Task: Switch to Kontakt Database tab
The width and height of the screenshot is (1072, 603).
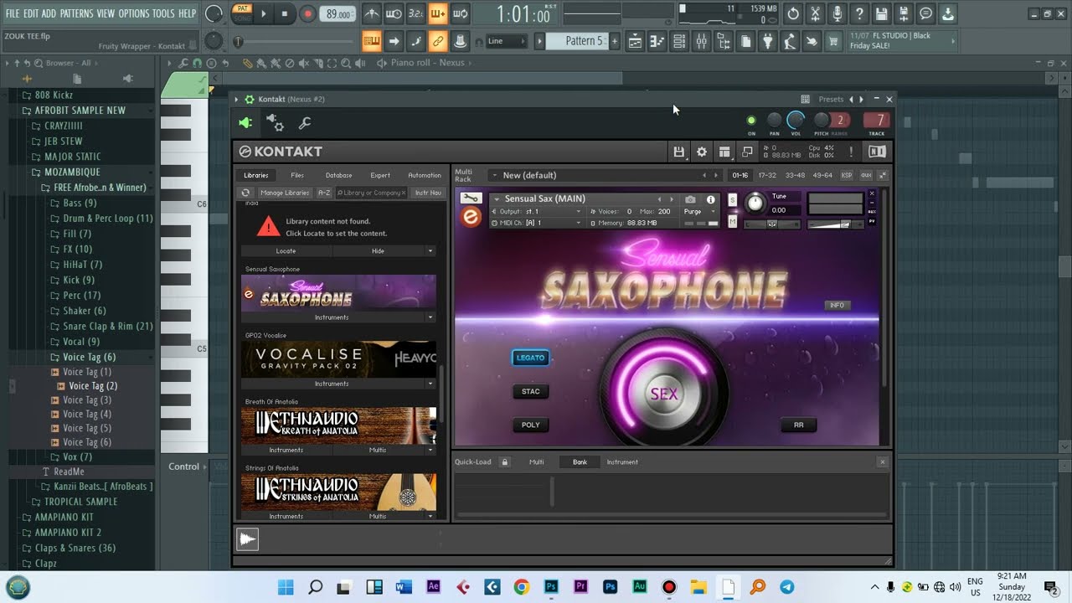Action: [x=338, y=175]
